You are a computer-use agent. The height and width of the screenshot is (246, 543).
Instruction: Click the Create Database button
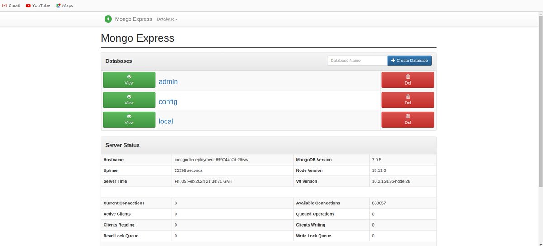coord(410,60)
